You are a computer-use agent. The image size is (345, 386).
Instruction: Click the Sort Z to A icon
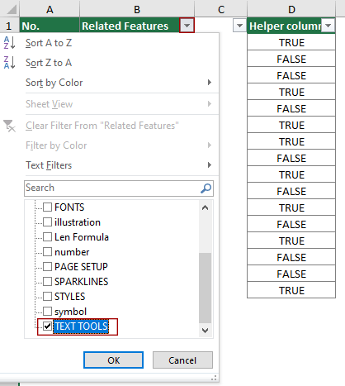(9, 62)
